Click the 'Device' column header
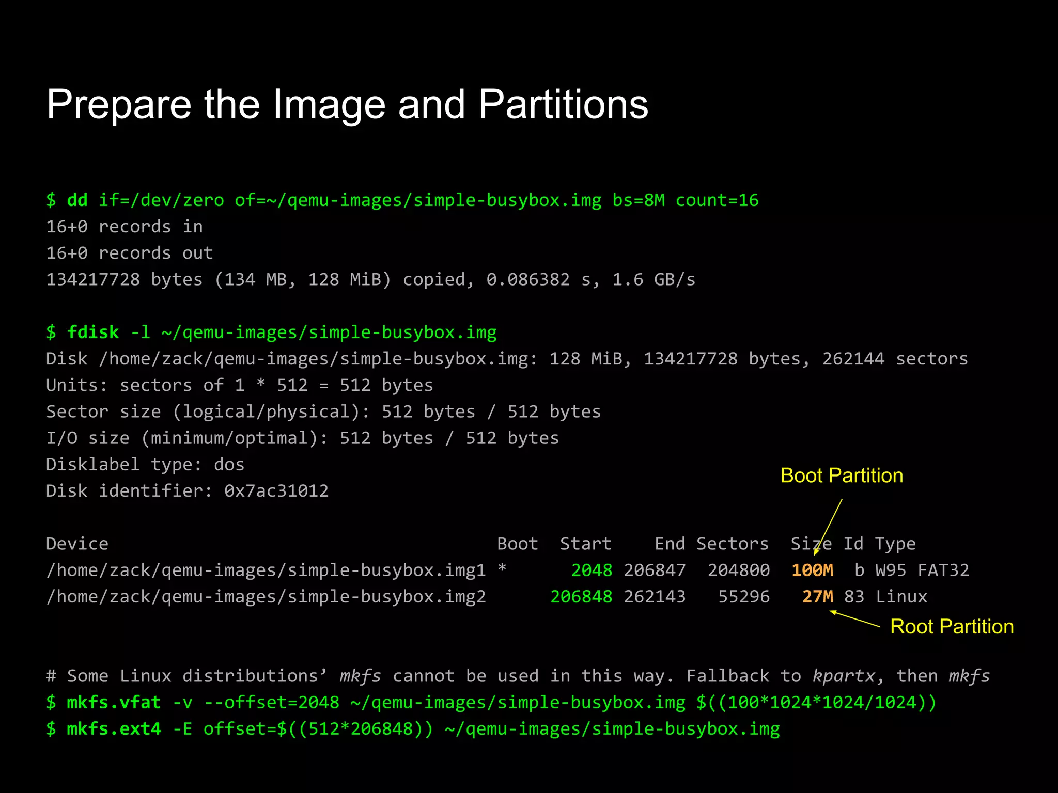 77,544
